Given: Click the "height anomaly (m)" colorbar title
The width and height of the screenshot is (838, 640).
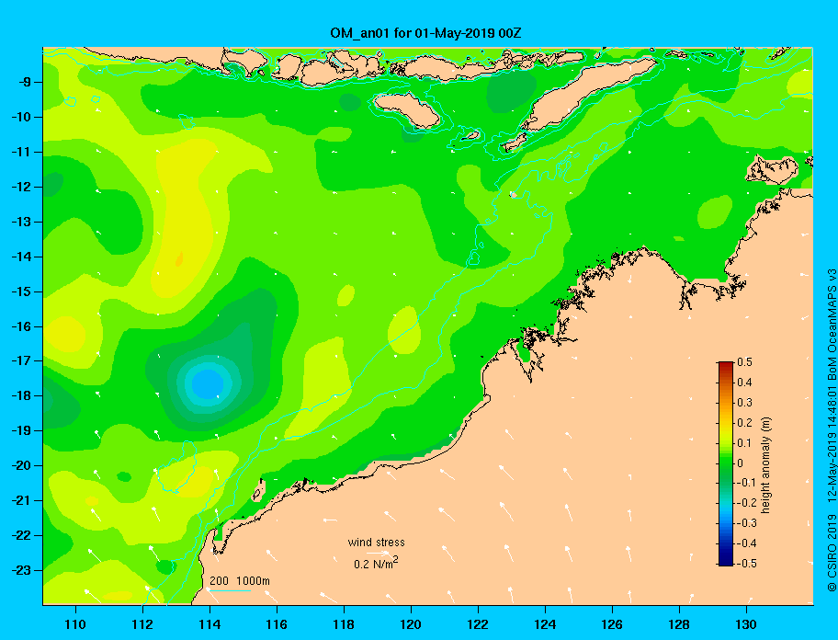Looking at the screenshot, I should [765, 464].
